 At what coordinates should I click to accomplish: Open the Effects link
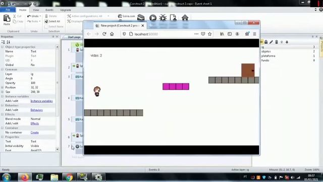pos(35,123)
